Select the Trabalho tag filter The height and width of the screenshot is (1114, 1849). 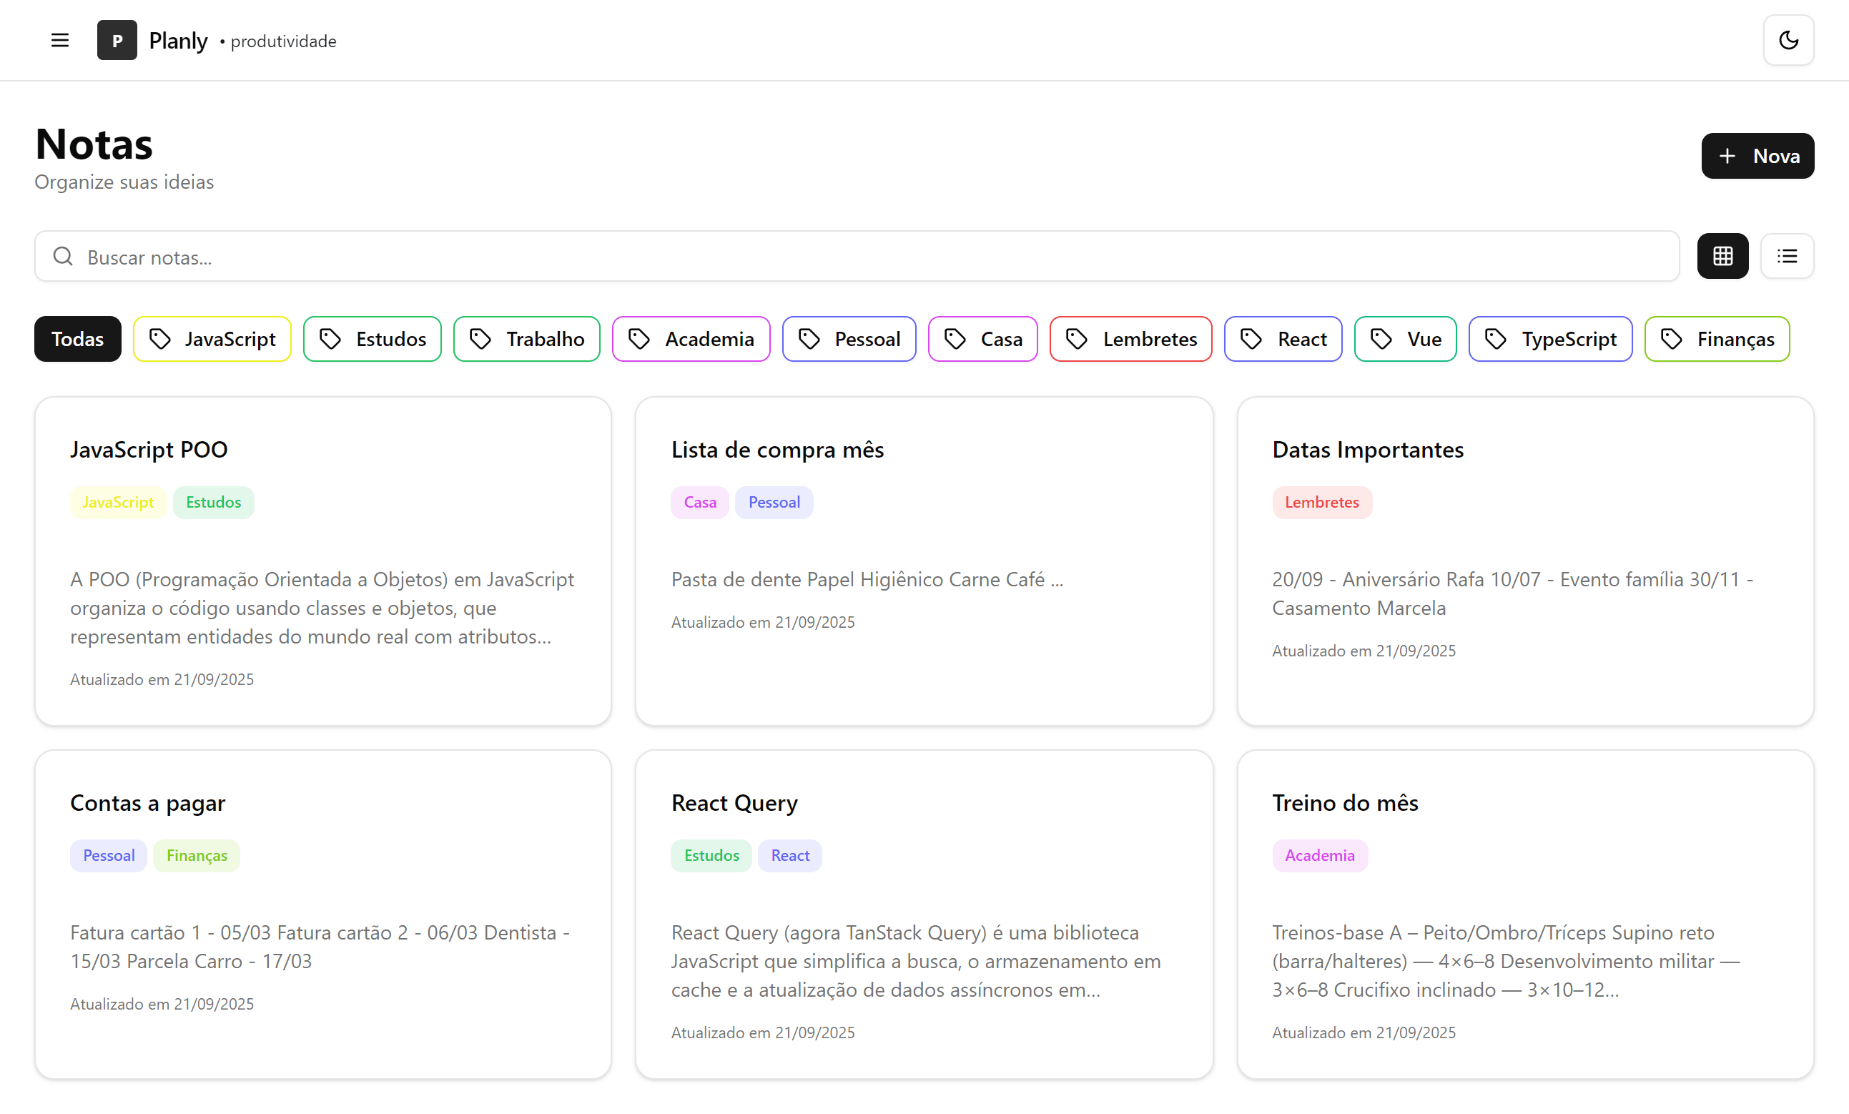coord(526,340)
